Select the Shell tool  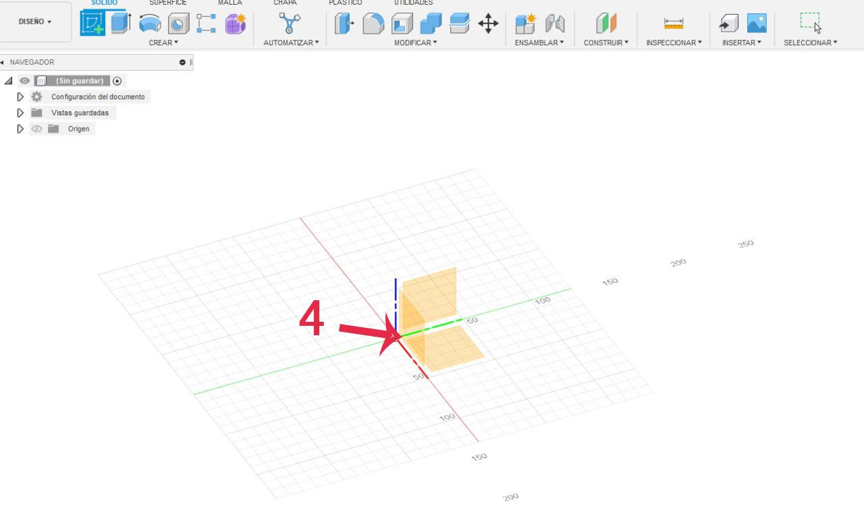tap(402, 24)
